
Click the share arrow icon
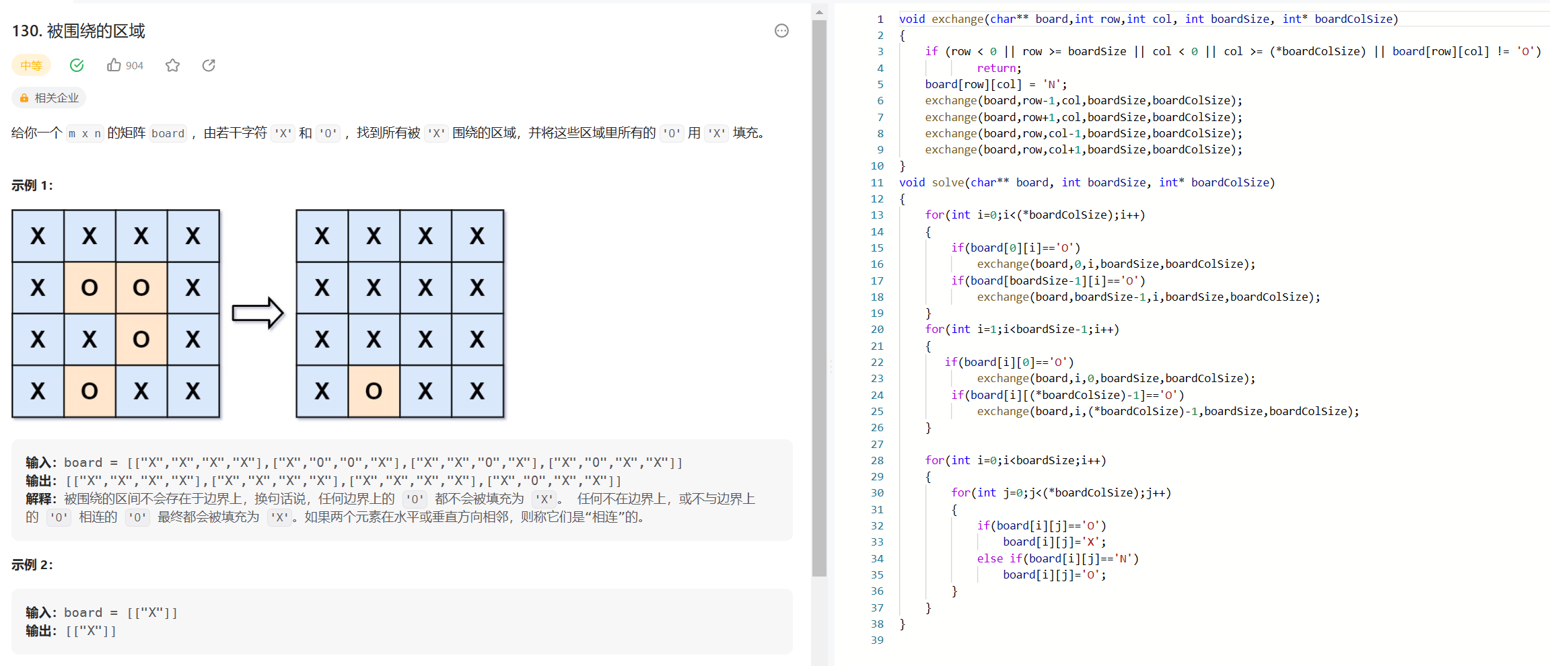(209, 65)
